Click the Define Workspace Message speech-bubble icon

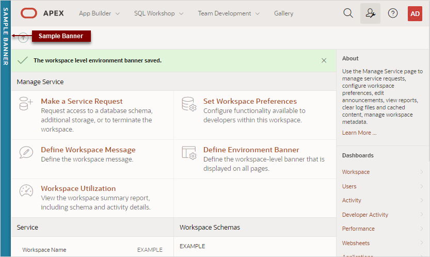(x=26, y=152)
